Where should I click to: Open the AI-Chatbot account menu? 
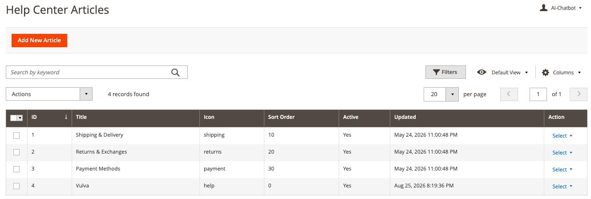(x=566, y=8)
